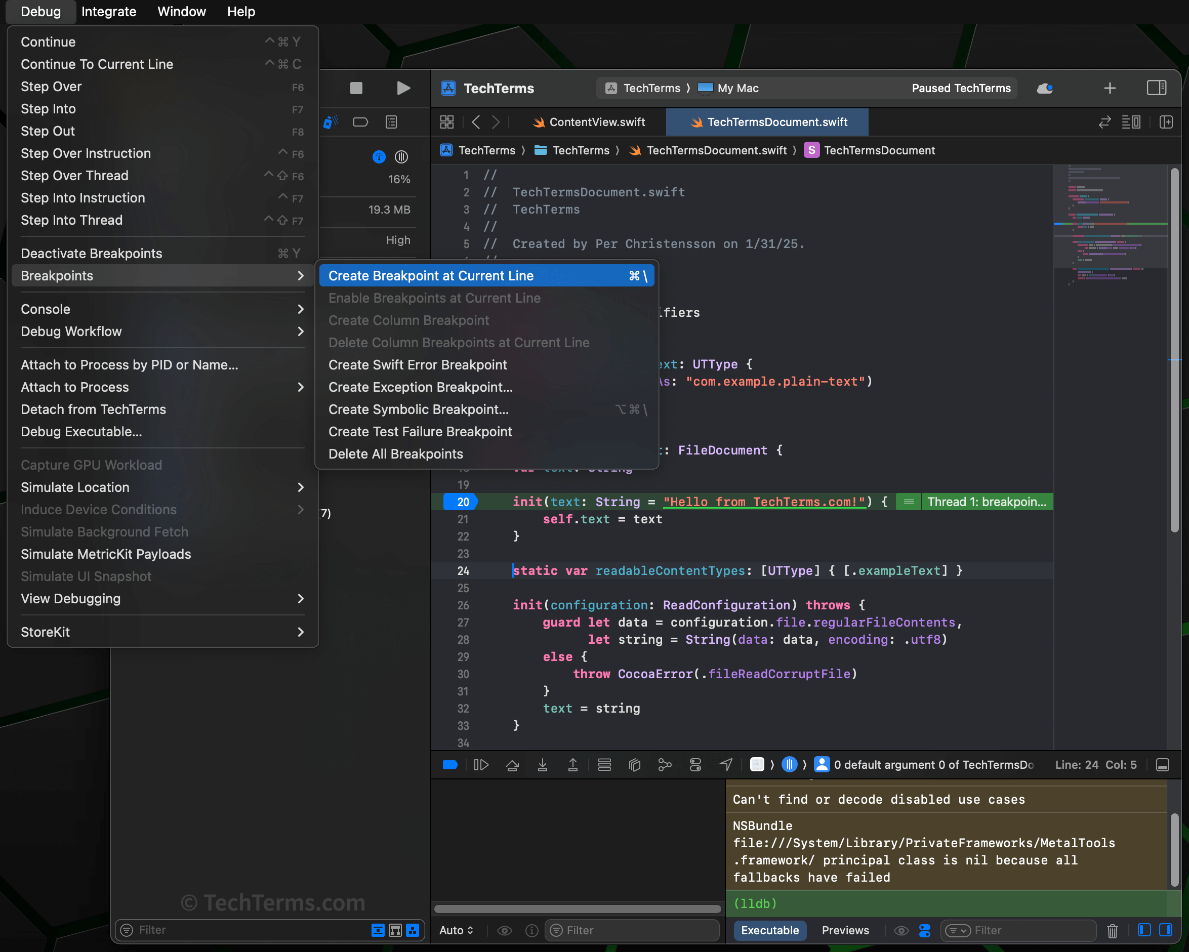This screenshot has width=1189, height=952.
Task: Click the Xcode Cloud status icon
Action: pyautogui.click(x=1045, y=88)
